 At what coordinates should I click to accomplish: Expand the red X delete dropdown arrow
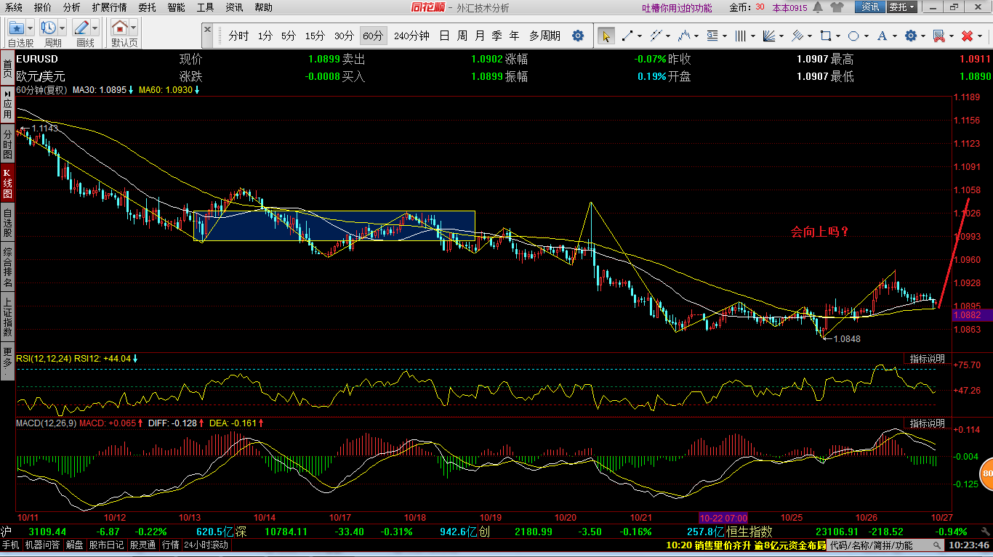[x=979, y=36]
